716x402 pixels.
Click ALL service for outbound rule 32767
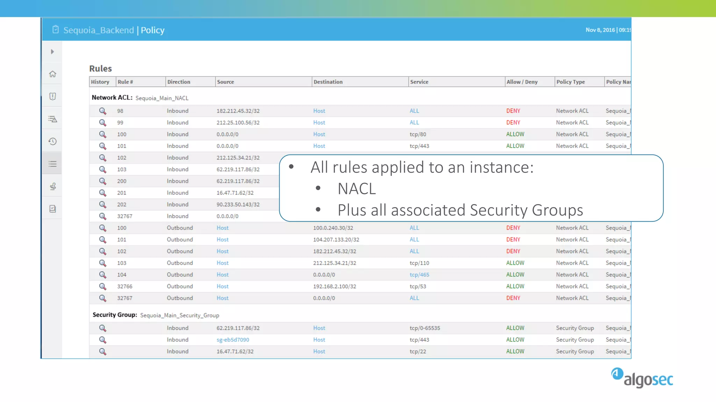coord(414,298)
